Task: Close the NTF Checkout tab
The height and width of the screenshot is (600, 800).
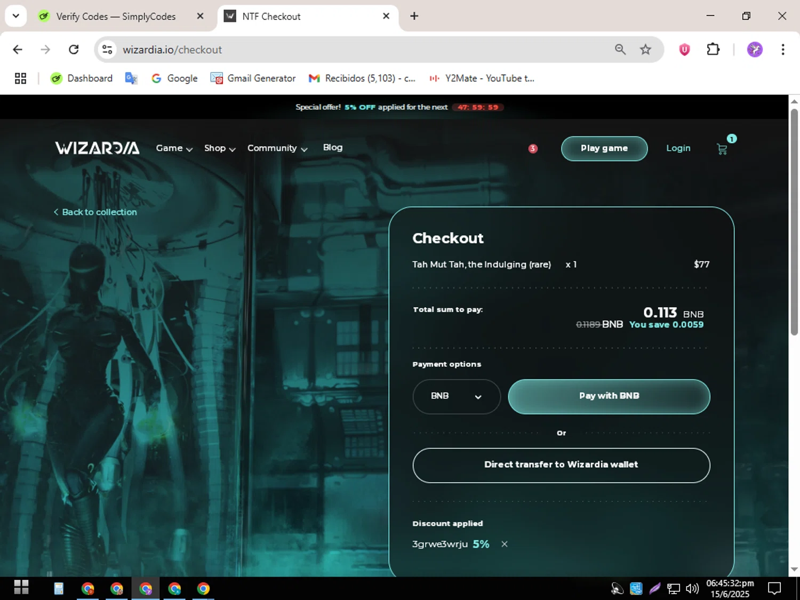Action: pyautogui.click(x=386, y=16)
